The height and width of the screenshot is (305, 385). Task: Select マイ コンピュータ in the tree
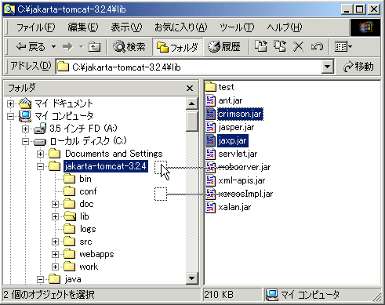64,116
